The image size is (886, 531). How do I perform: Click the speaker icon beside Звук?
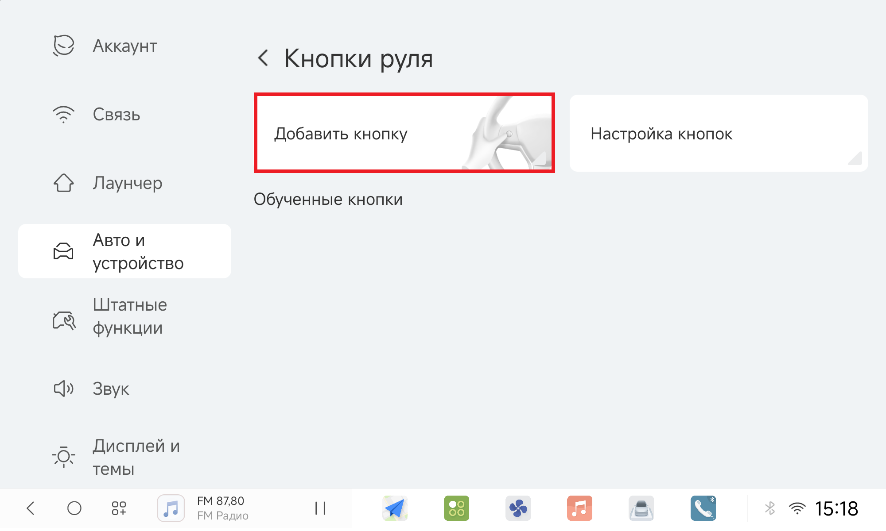63,389
